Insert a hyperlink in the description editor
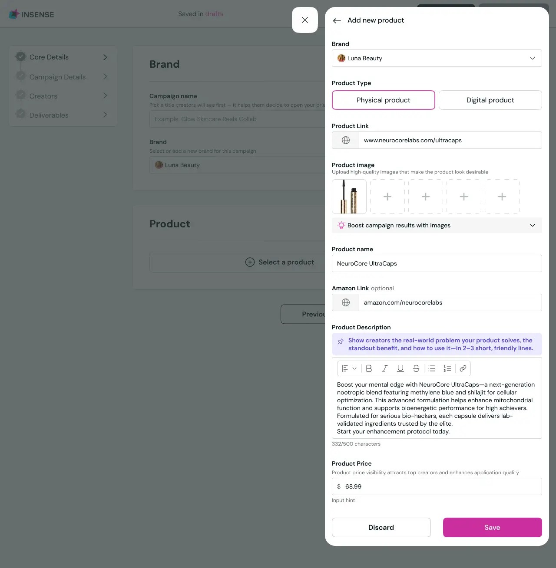 (x=463, y=368)
